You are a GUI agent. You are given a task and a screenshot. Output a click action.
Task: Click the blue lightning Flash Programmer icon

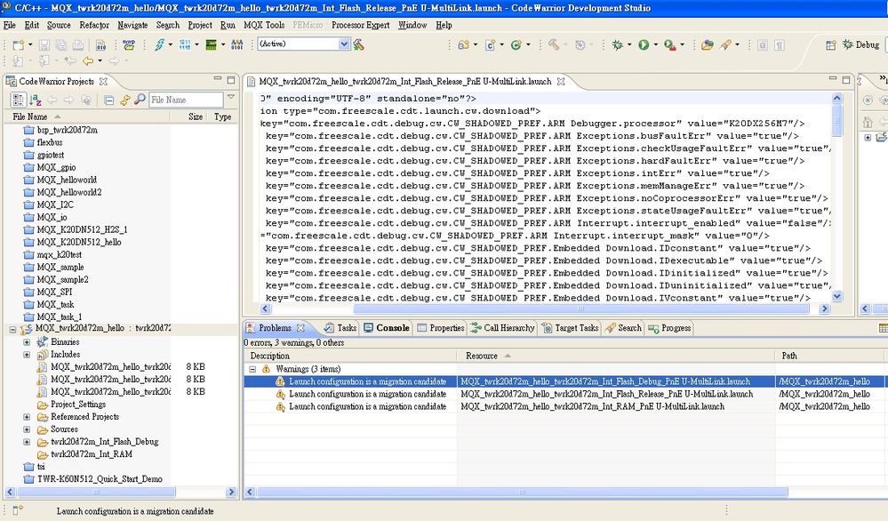click(x=160, y=44)
